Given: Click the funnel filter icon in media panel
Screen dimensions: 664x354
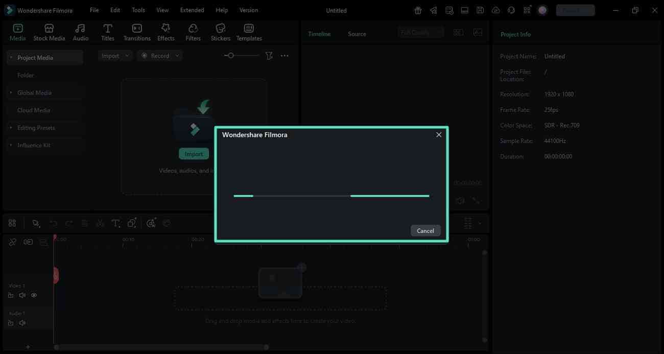Looking at the screenshot, I should (269, 56).
